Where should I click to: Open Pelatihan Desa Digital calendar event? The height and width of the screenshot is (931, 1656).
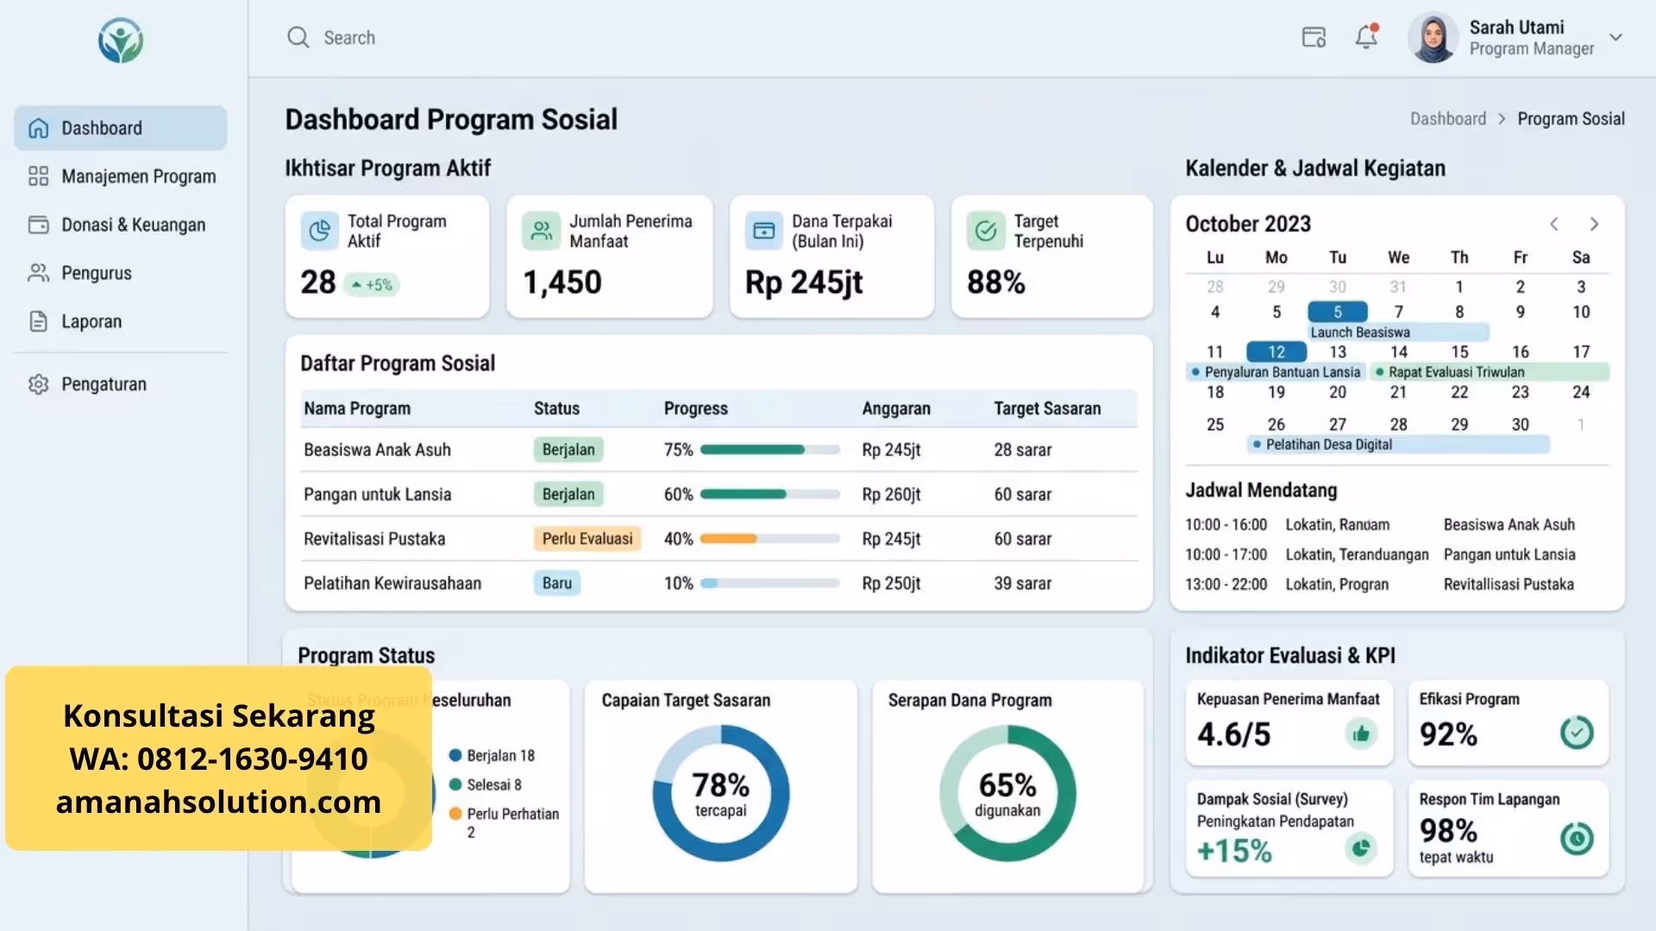pyautogui.click(x=1398, y=445)
